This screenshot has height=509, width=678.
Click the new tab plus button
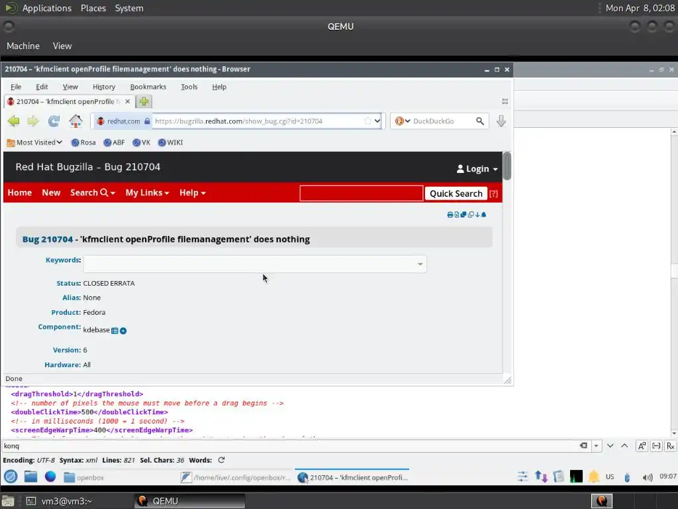(144, 101)
